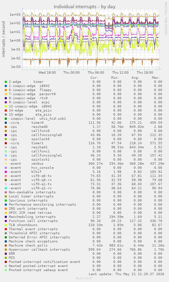Click the red Thermal event interrupts swatch
This screenshot has width=169, height=282.
[6, 229]
